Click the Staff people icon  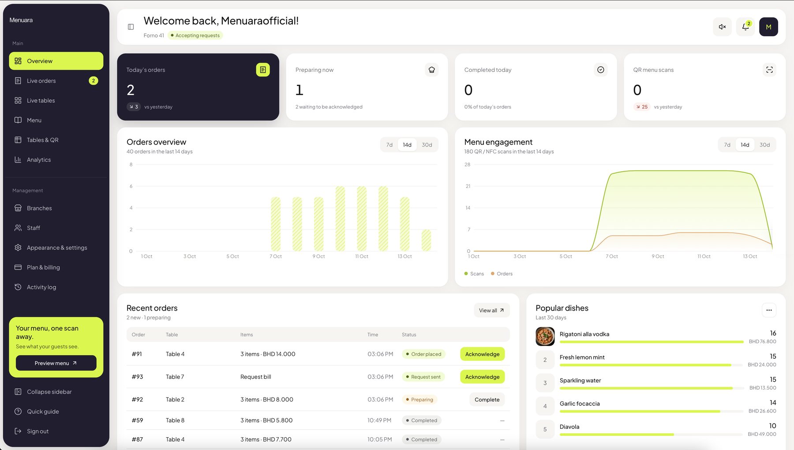point(18,228)
